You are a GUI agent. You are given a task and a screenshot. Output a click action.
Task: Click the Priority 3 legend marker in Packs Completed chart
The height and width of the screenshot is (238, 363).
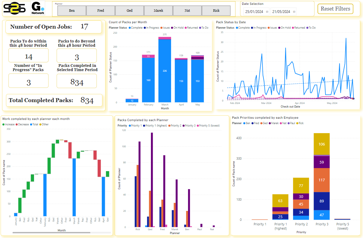coord(184,126)
